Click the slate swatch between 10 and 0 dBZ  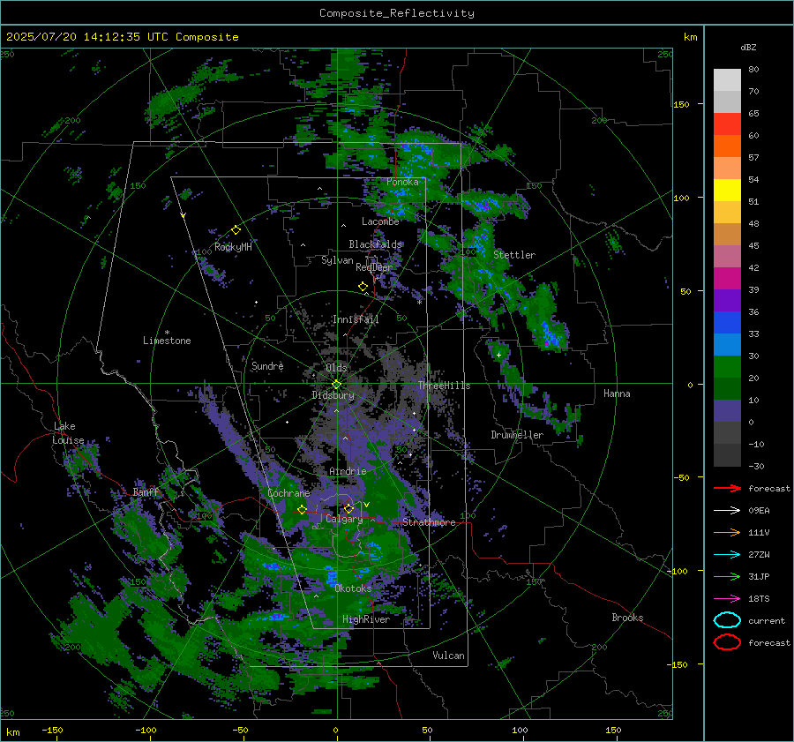tap(727, 411)
